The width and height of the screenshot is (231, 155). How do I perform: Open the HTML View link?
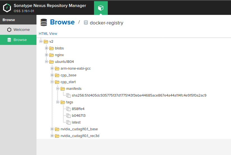click(x=48, y=34)
